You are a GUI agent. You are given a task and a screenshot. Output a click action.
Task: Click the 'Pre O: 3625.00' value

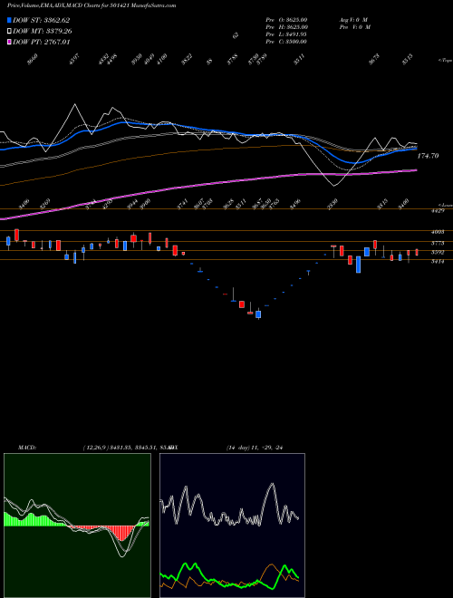tap(286, 19)
